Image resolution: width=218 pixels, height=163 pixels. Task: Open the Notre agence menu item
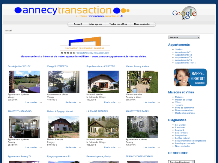click(x=95, y=24)
